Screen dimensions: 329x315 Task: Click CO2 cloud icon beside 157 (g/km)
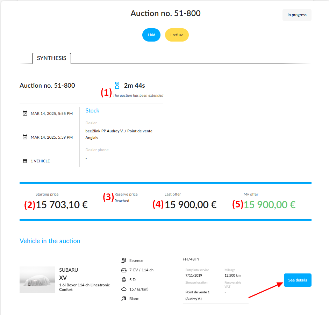coord(124,289)
